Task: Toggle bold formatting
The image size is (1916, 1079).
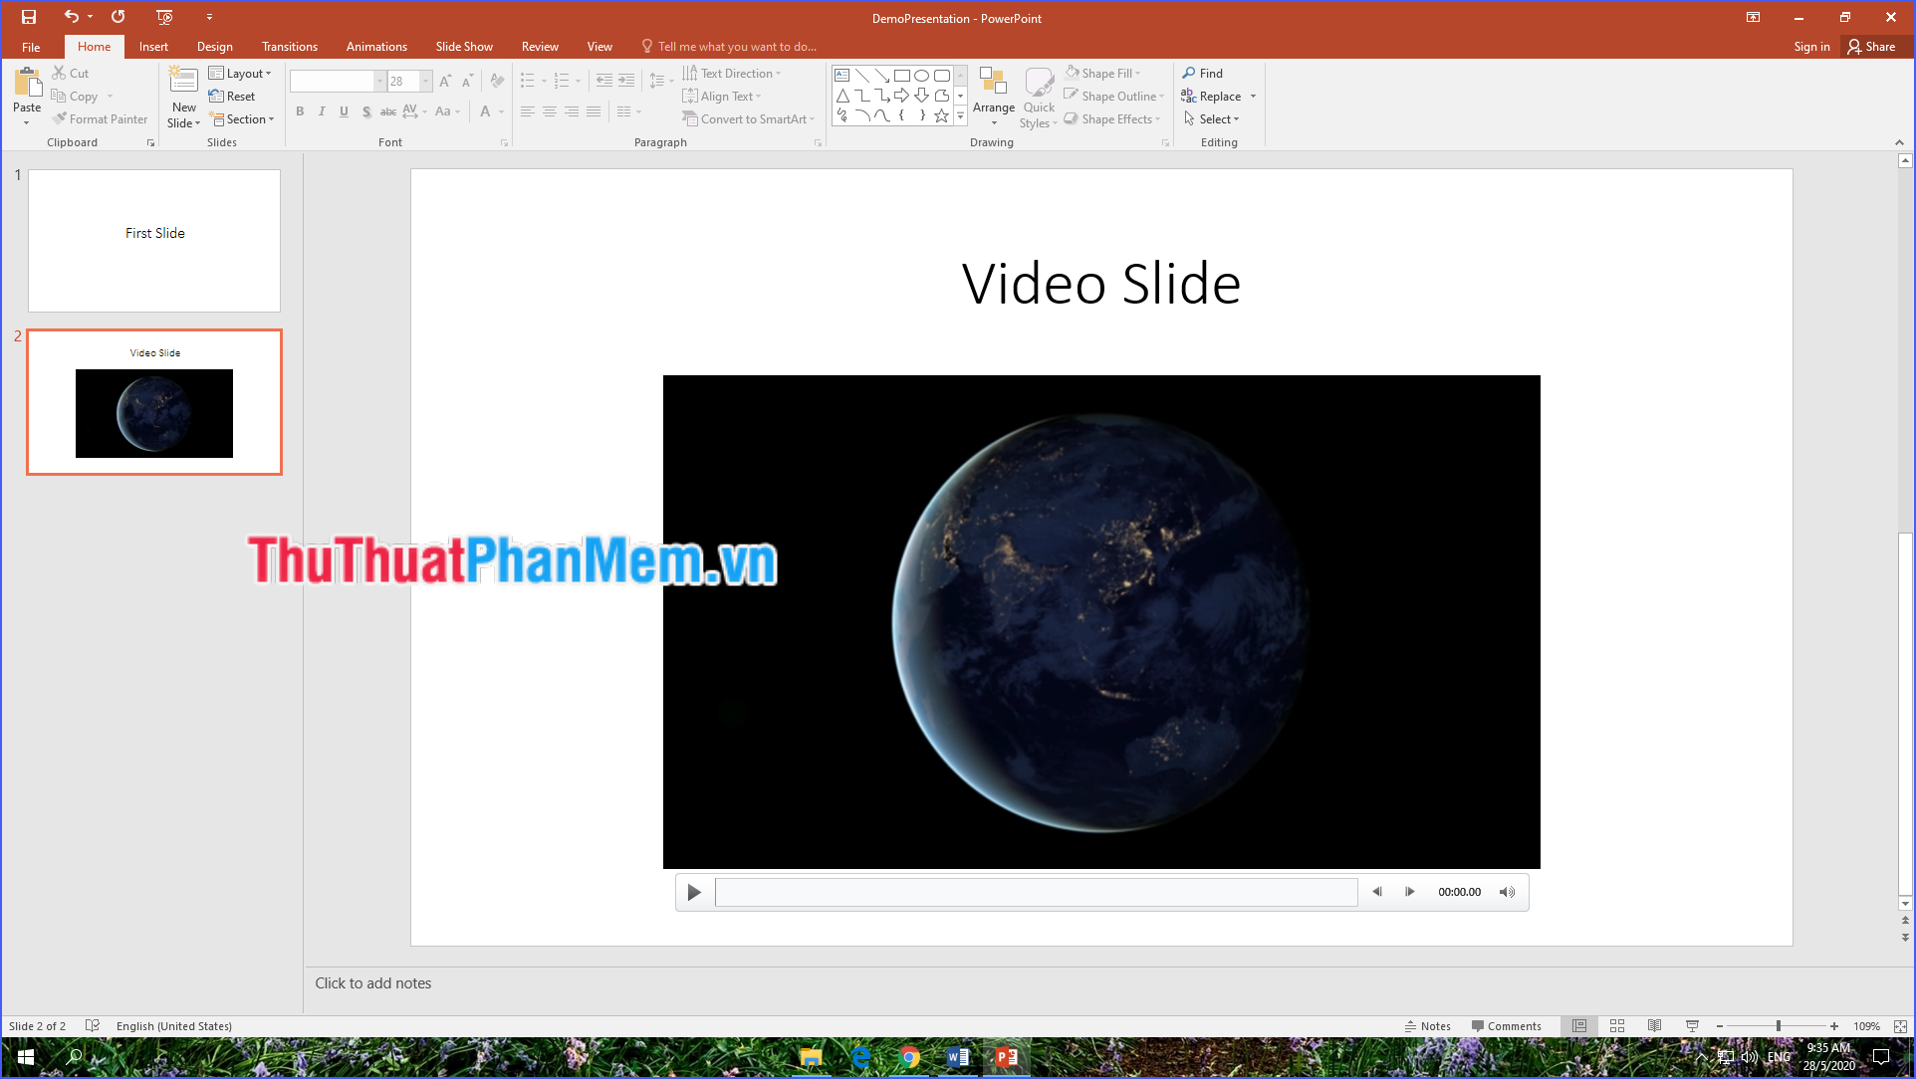Action: point(300,111)
